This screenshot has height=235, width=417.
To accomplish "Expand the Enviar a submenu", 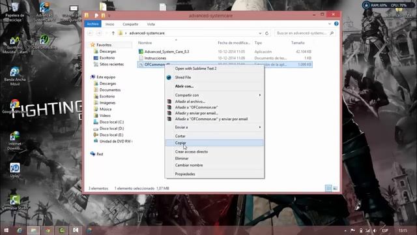I will click(x=214, y=127).
